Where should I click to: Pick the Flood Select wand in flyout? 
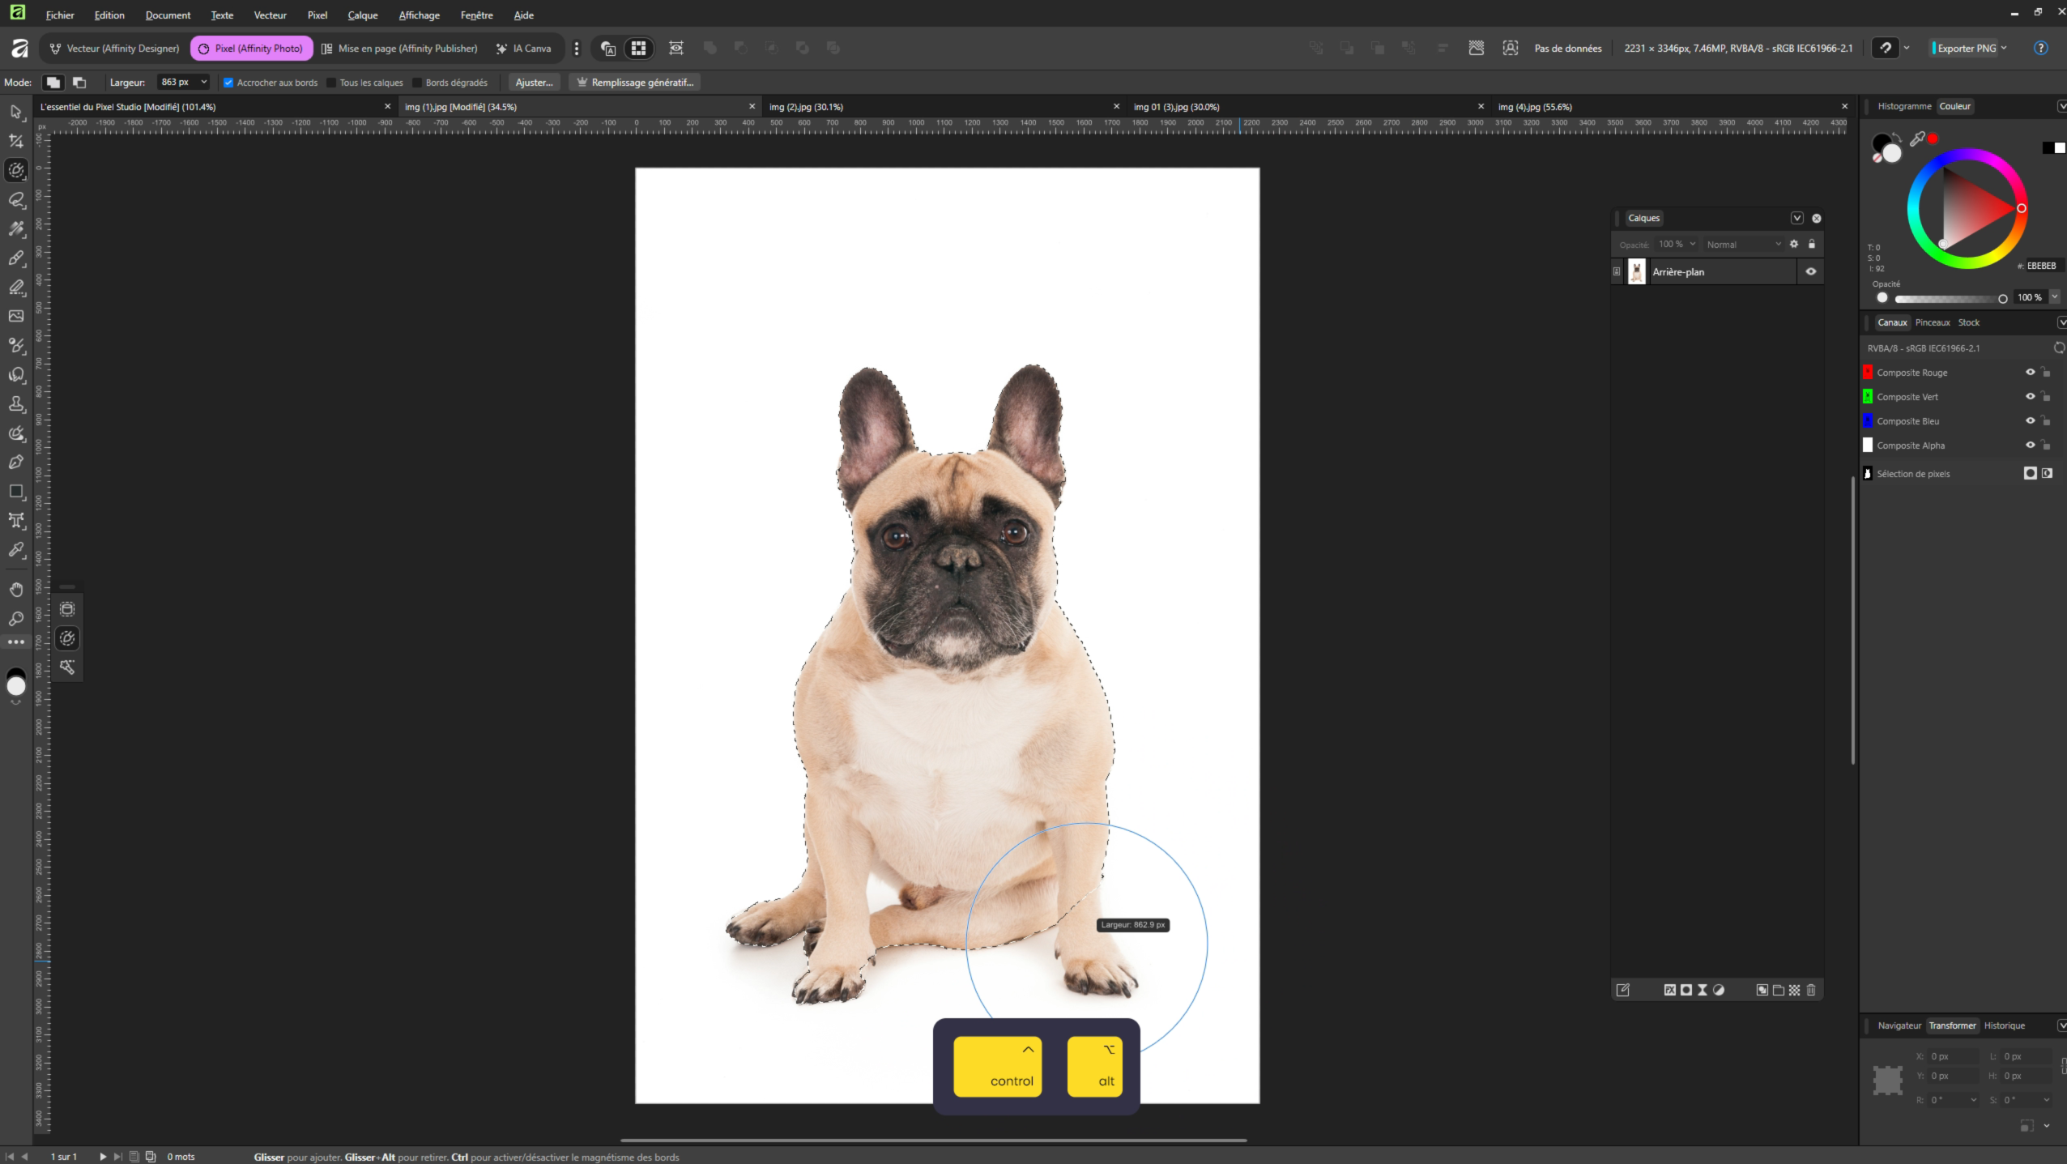pos(67,667)
